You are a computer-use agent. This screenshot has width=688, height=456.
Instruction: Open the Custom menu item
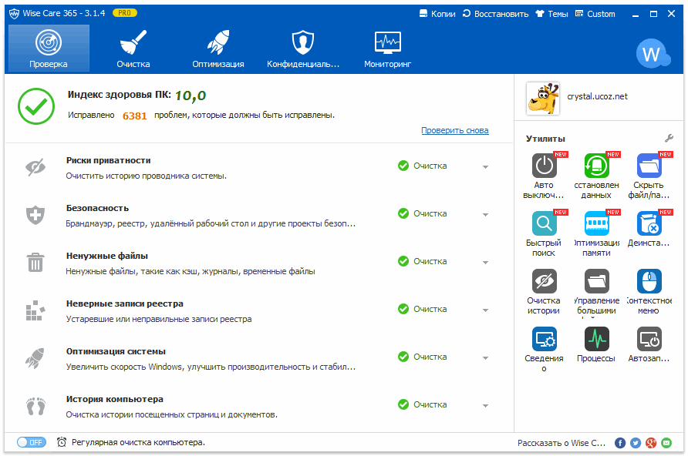pyautogui.click(x=595, y=14)
